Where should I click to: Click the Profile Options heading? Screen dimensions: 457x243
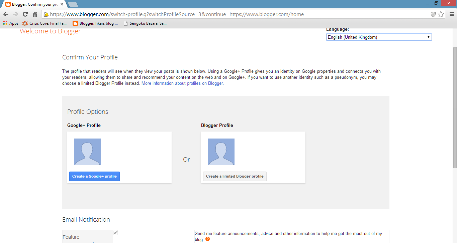click(88, 112)
